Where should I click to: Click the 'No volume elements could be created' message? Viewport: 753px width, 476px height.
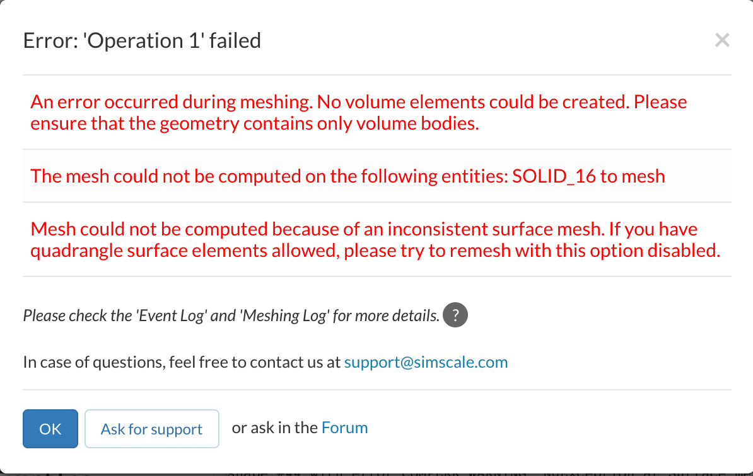[x=358, y=112]
